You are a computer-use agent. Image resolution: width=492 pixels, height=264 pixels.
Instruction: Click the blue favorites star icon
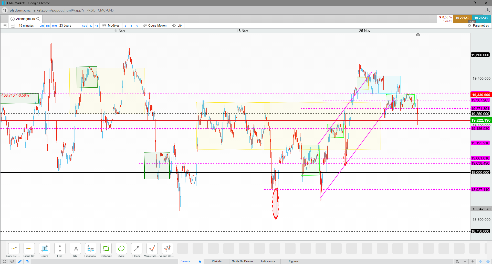(x=200, y=261)
